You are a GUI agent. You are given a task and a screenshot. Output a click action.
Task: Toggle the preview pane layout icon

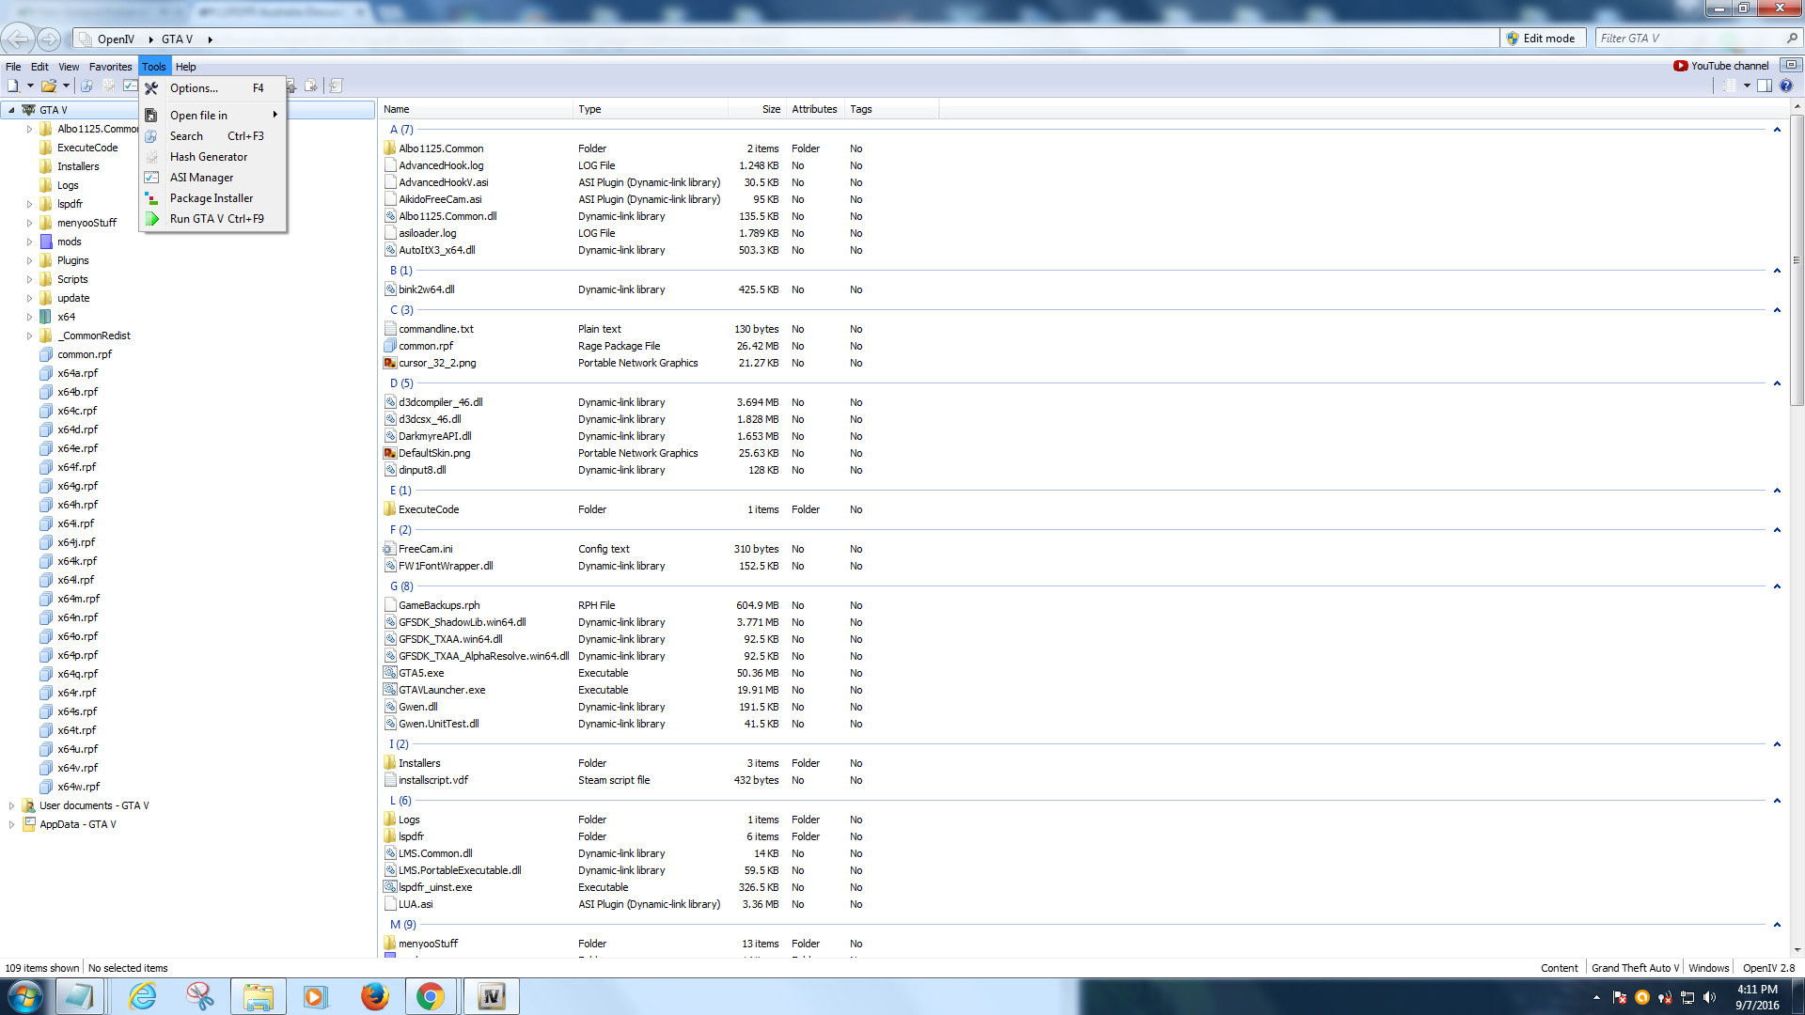[1765, 86]
